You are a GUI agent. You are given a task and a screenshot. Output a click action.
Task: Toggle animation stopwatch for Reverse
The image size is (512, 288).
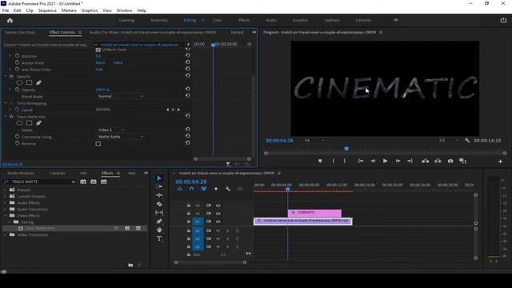click(x=18, y=143)
